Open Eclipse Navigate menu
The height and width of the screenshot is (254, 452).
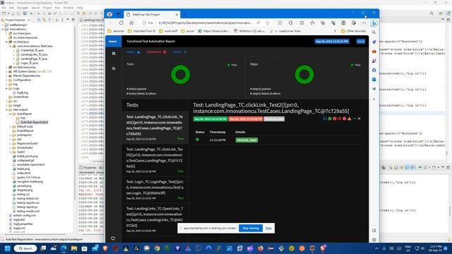point(23,8)
